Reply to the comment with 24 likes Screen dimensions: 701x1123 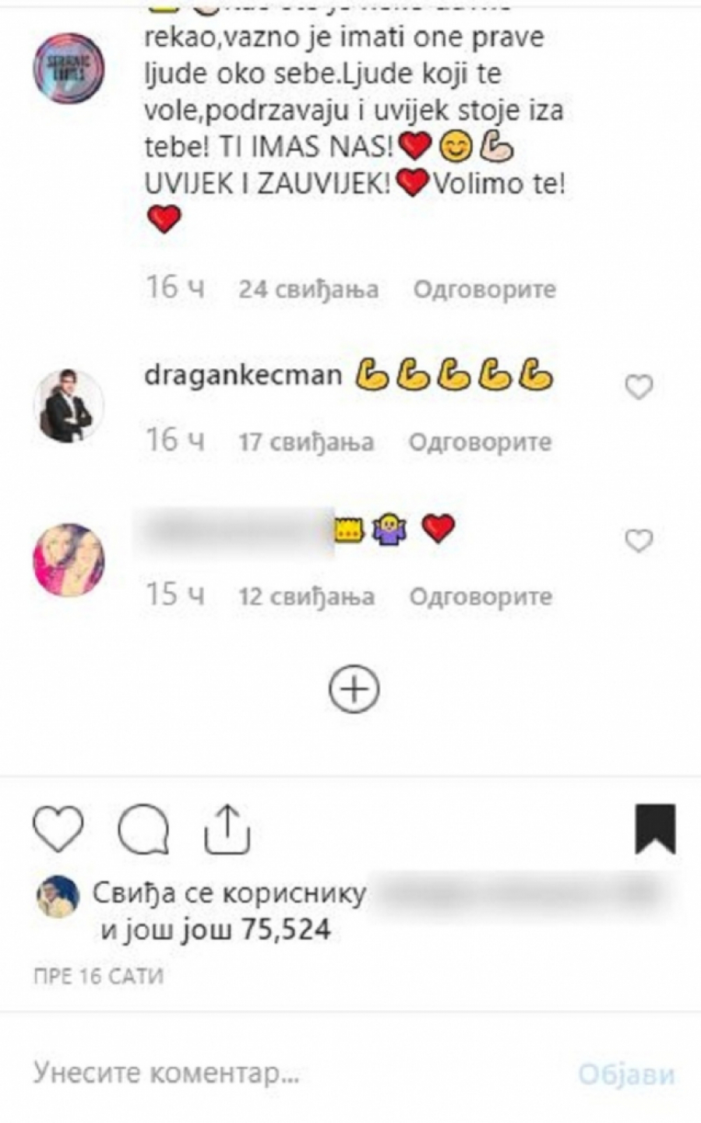click(x=484, y=290)
